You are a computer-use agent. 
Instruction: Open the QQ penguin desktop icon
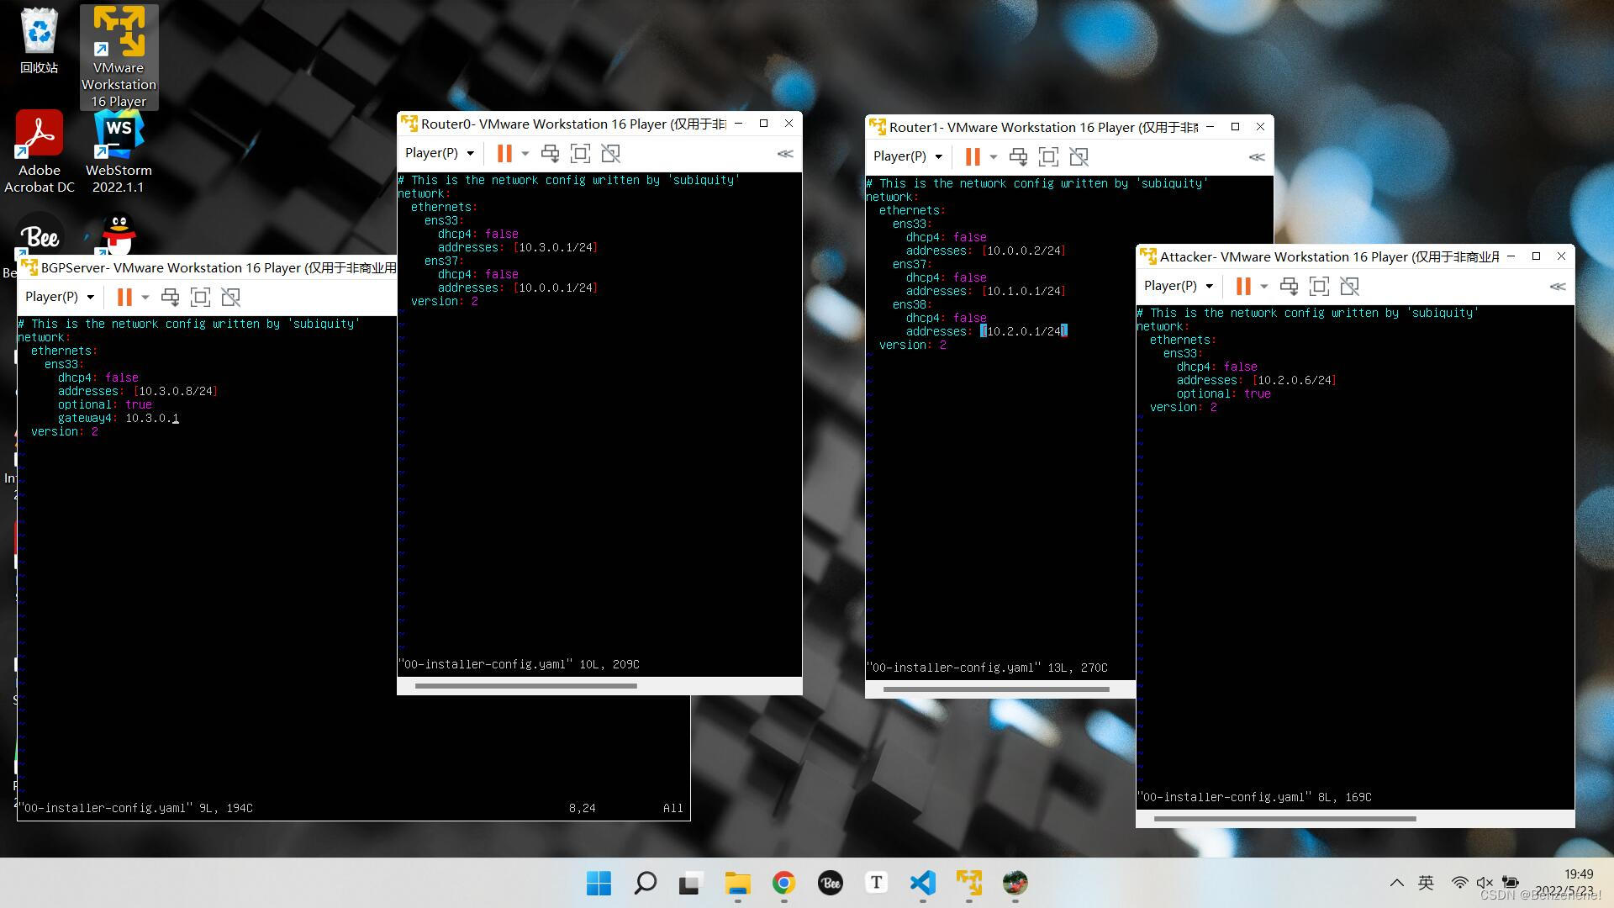(119, 235)
